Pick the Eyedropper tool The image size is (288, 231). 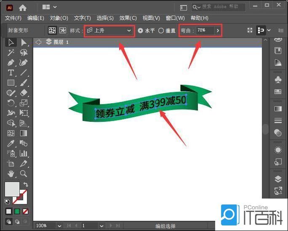11,143
